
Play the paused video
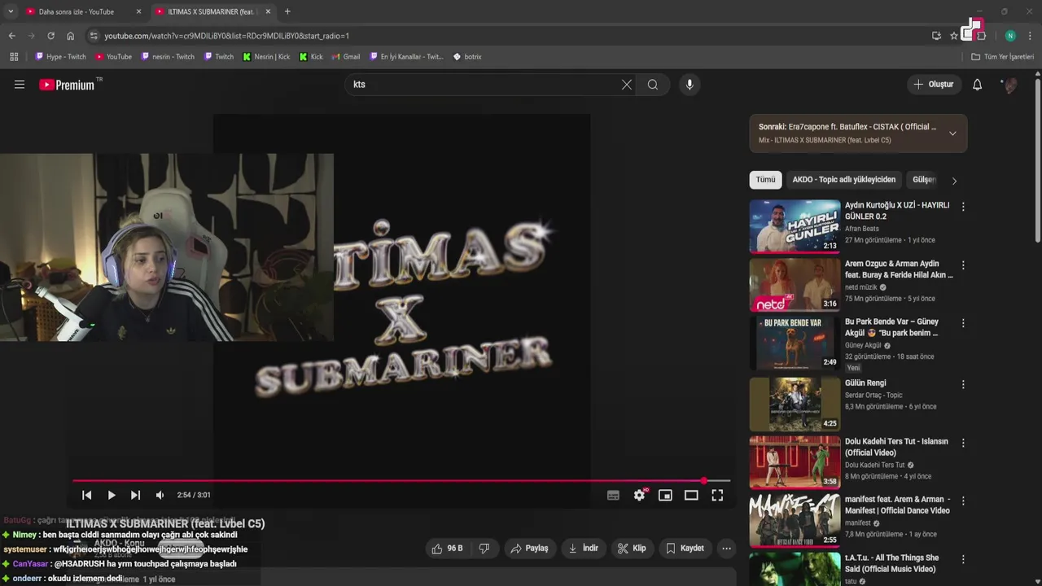coord(112,495)
